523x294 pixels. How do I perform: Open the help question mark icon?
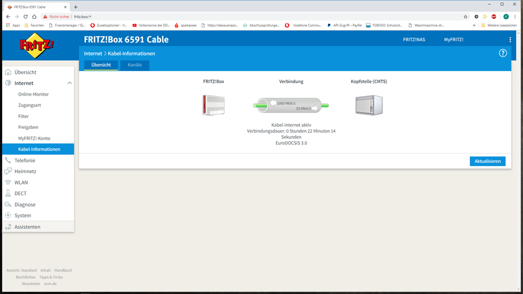[x=503, y=53]
